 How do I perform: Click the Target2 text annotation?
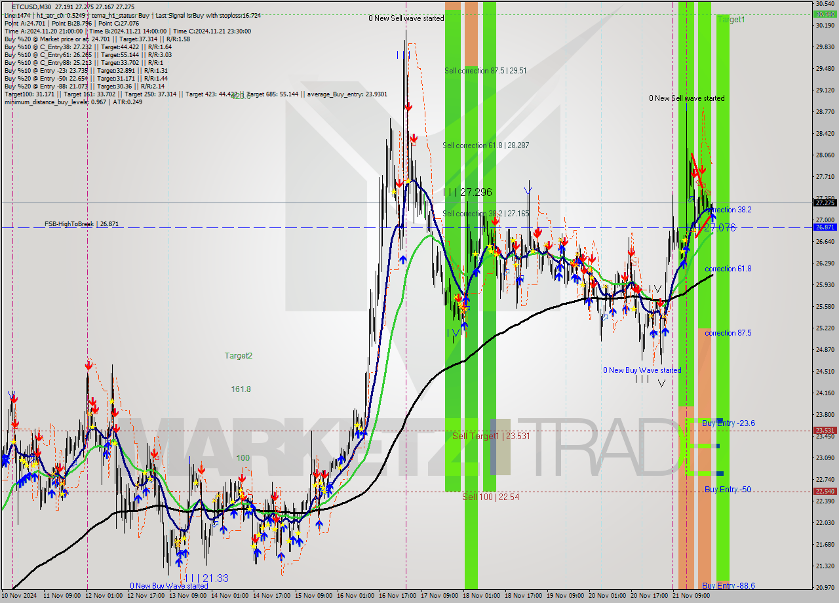pyautogui.click(x=237, y=355)
